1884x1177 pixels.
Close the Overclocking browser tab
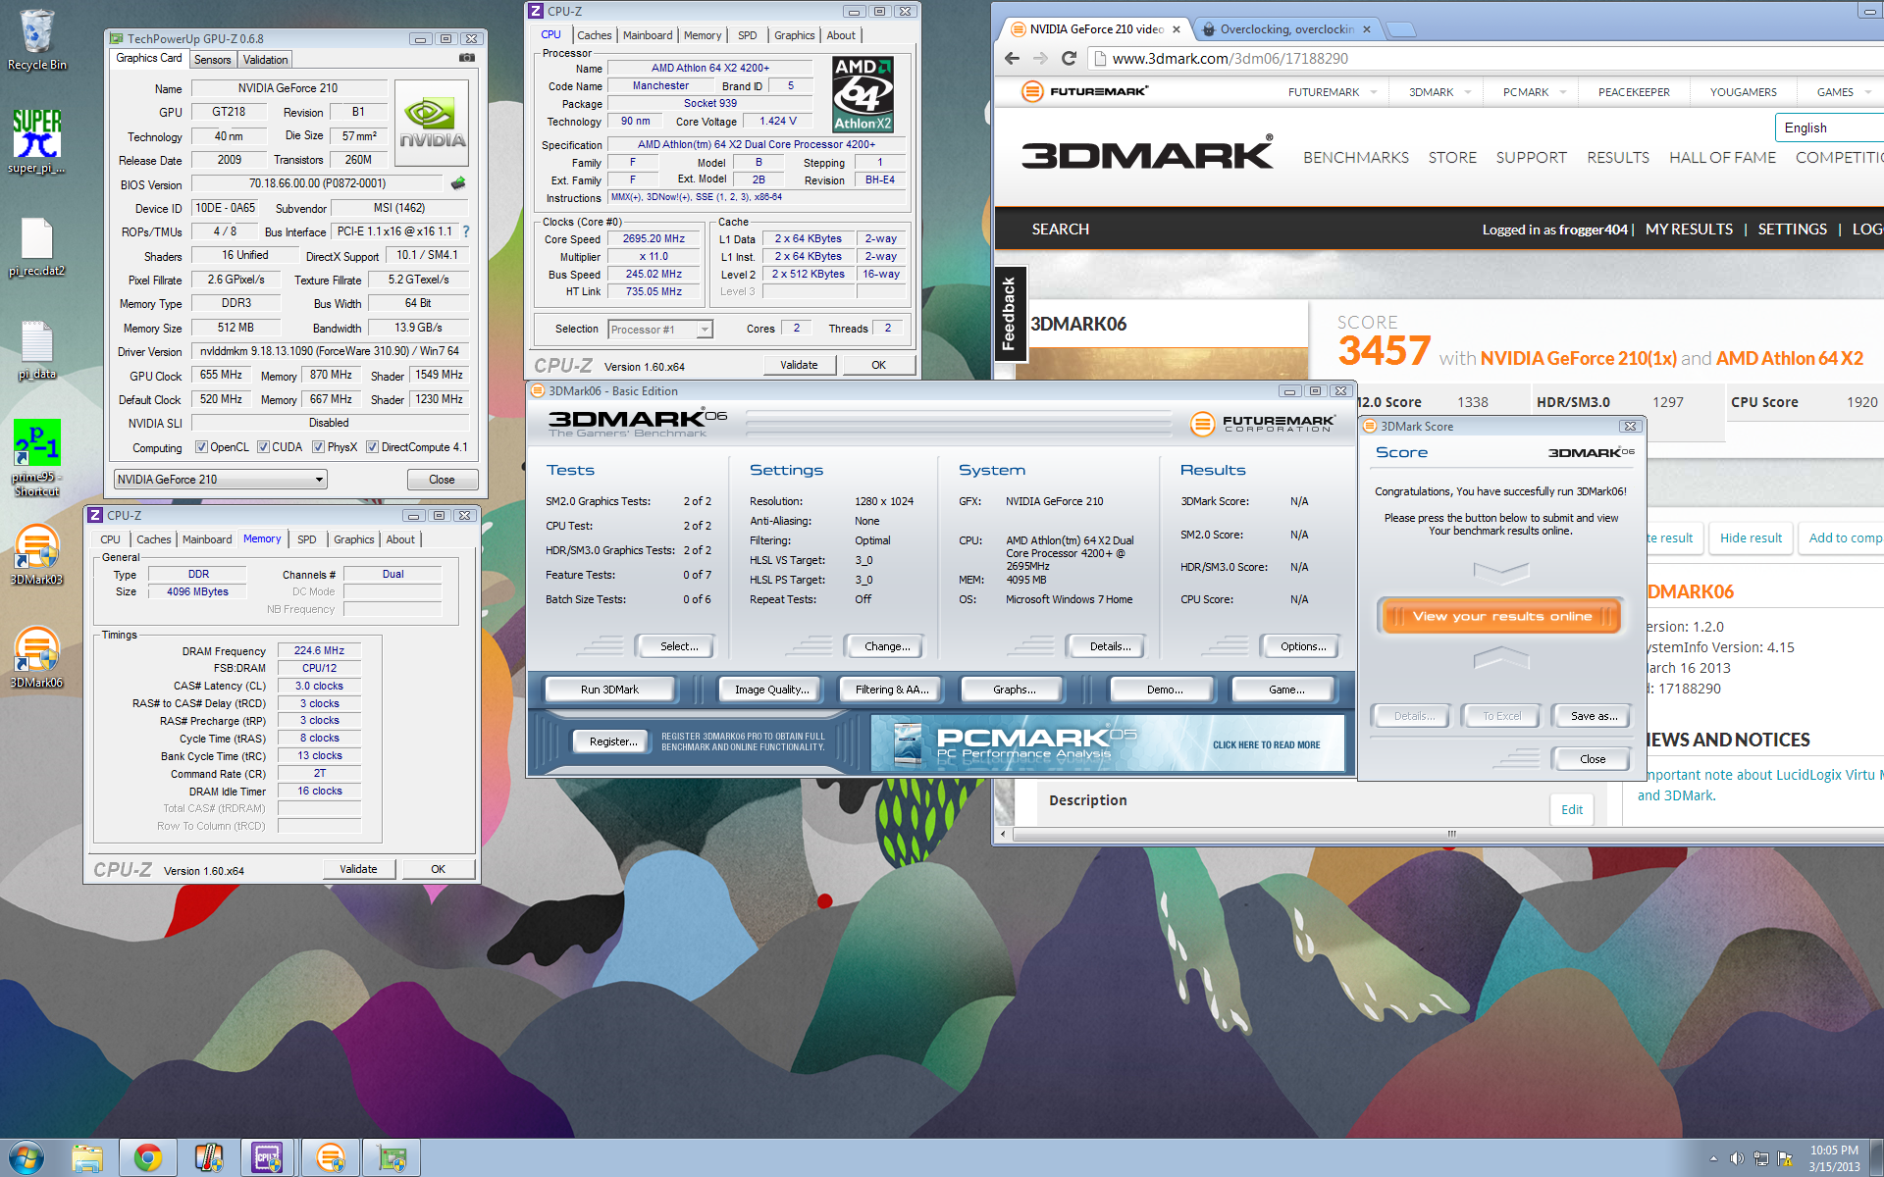tap(1366, 29)
